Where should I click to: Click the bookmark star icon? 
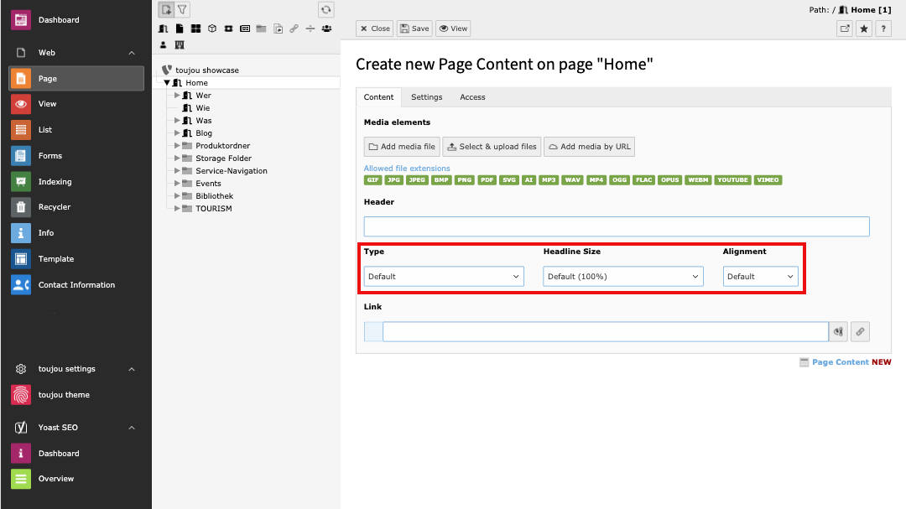click(x=864, y=29)
